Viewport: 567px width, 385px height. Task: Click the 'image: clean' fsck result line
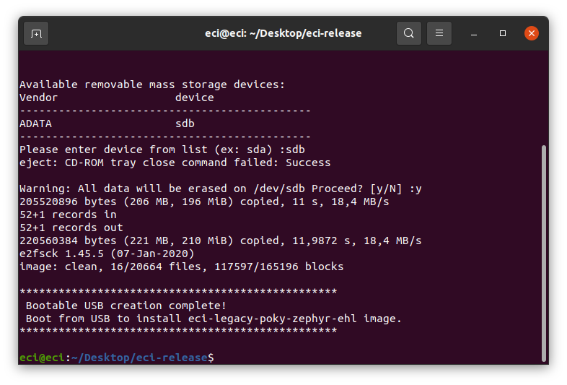(182, 267)
